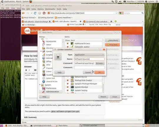Click the Additional Drivers item icon
The height and width of the screenshot is (127, 159).
coord(72,44)
